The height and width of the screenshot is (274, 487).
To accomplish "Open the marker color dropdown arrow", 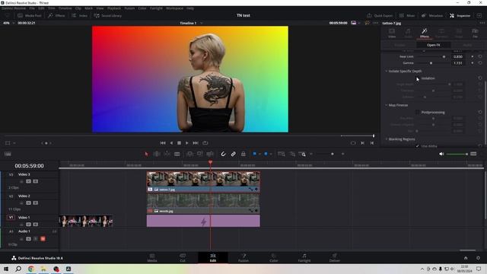I will [271, 154].
